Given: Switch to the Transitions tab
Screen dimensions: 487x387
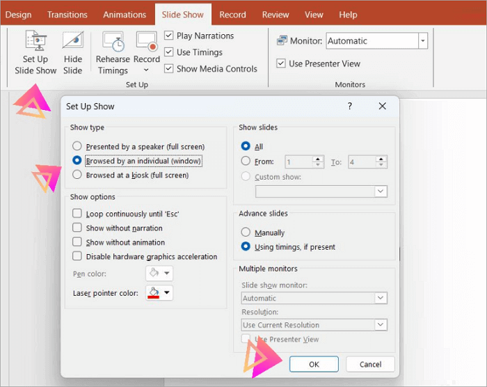Looking at the screenshot, I should click(67, 15).
